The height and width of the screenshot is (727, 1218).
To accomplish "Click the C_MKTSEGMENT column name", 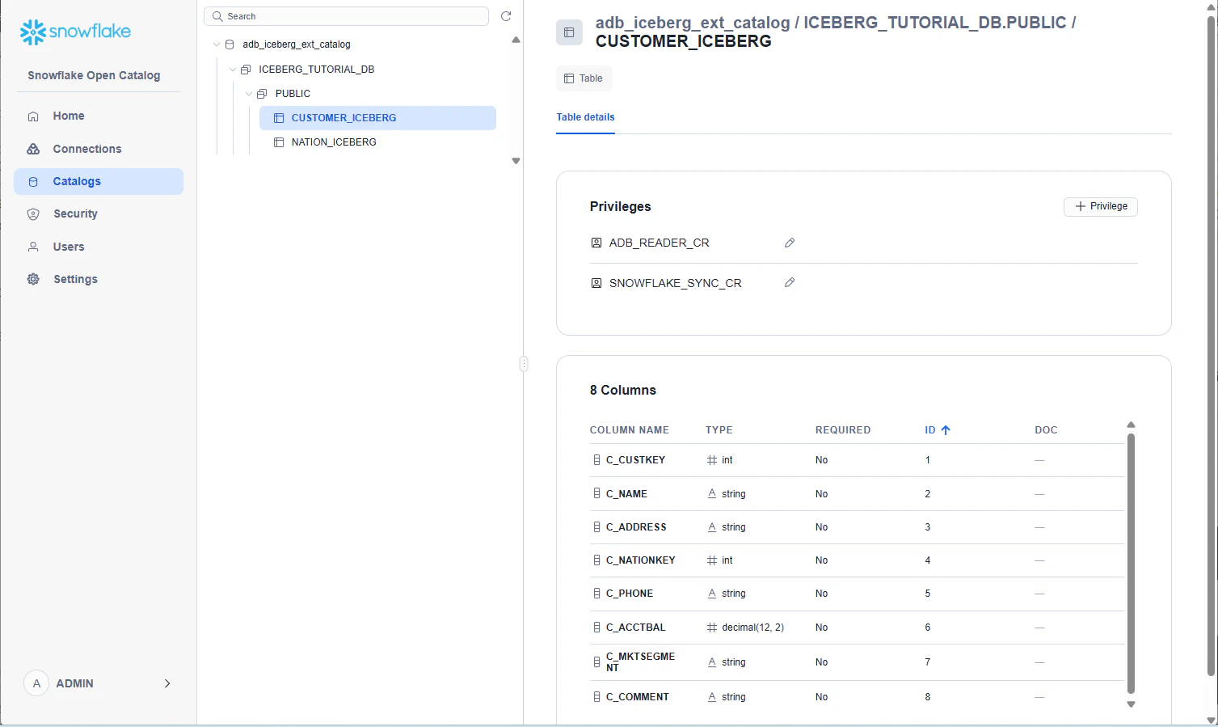I will point(640,662).
